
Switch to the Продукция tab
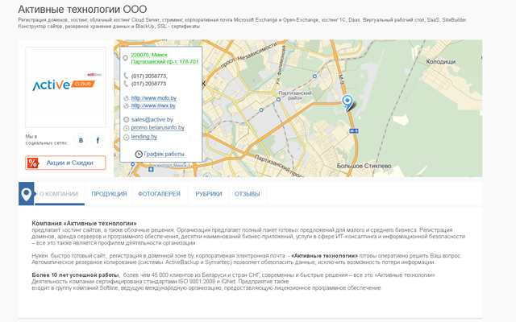(109, 194)
